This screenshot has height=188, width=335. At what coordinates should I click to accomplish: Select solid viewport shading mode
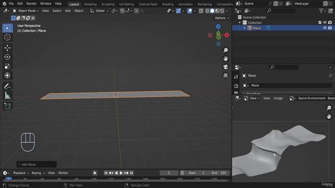click(212, 10)
